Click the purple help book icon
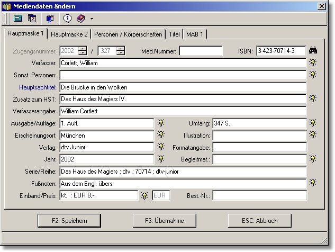Viewport: 335px width, 252px height. pos(80,19)
